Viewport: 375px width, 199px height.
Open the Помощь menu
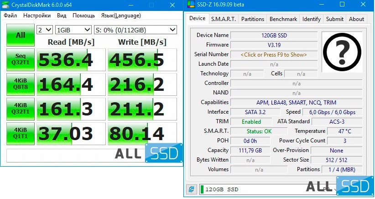[x=83, y=16]
